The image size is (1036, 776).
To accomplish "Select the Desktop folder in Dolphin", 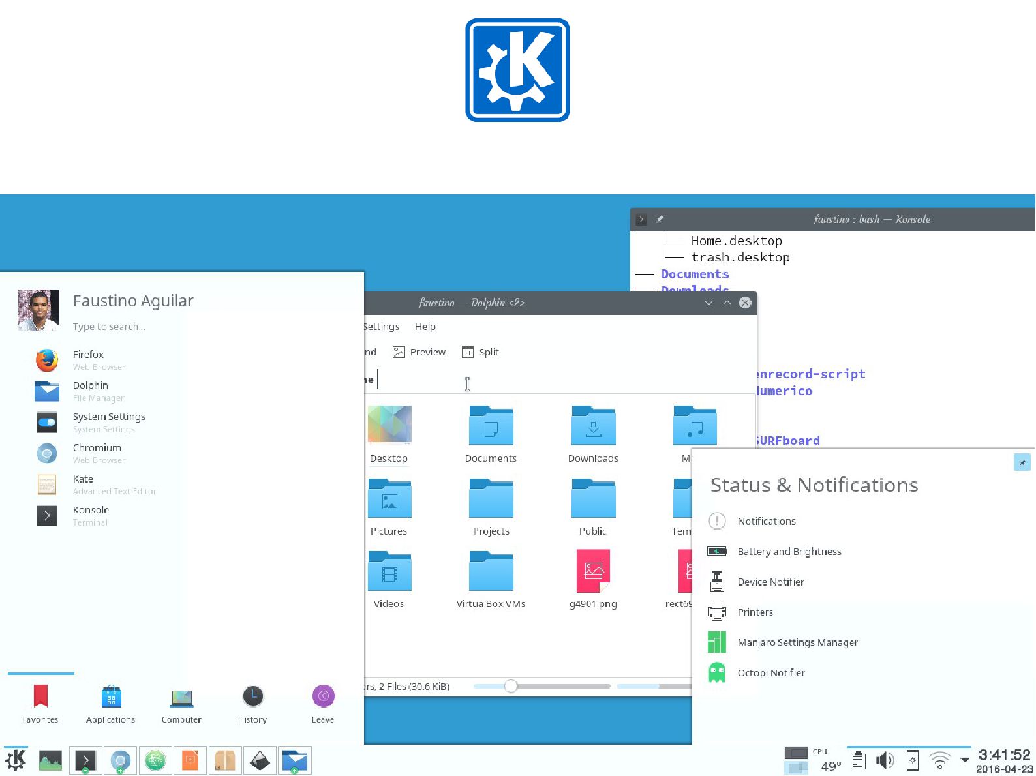I will [389, 434].
